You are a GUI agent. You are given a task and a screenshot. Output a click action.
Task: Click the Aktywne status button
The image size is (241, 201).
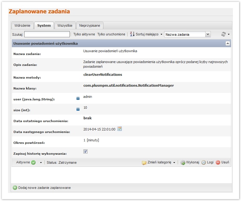click(26, 162)
